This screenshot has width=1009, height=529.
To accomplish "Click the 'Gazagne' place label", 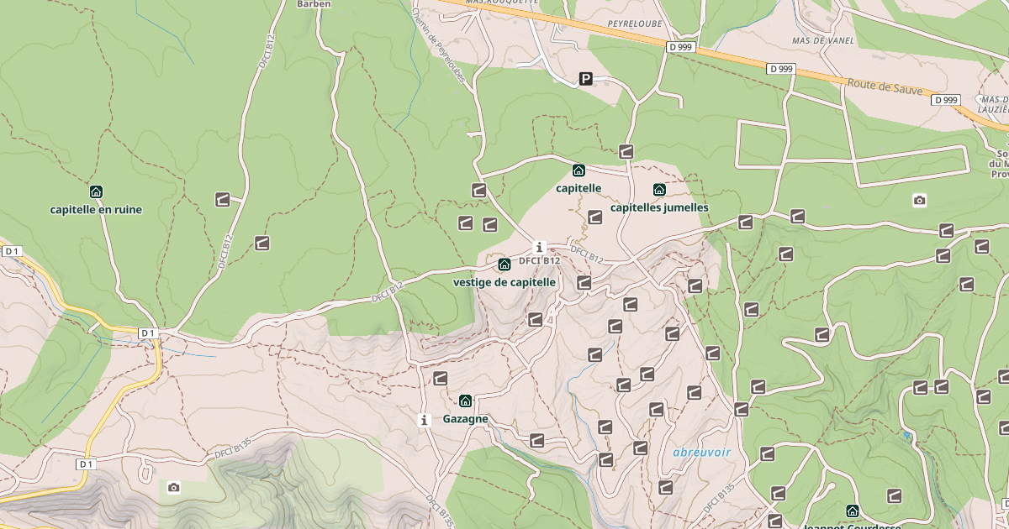I will (465, 419).
